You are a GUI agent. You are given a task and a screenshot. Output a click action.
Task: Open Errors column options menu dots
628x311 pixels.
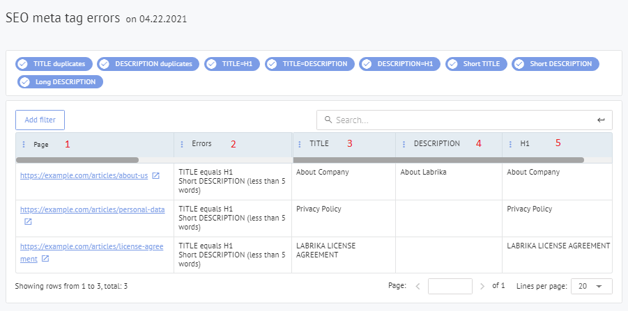182,144
